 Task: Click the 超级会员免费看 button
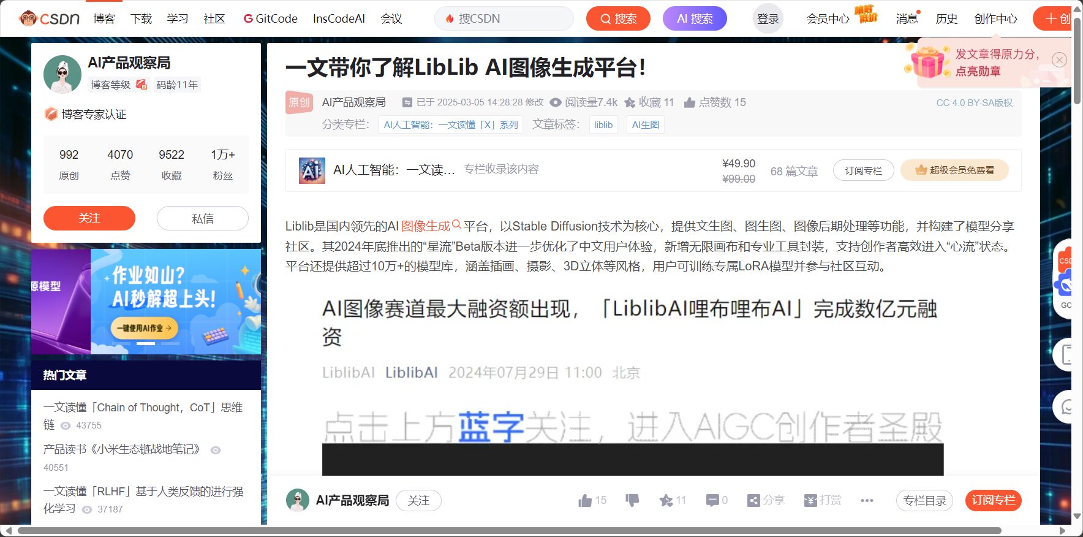click(x=954, y=170)
